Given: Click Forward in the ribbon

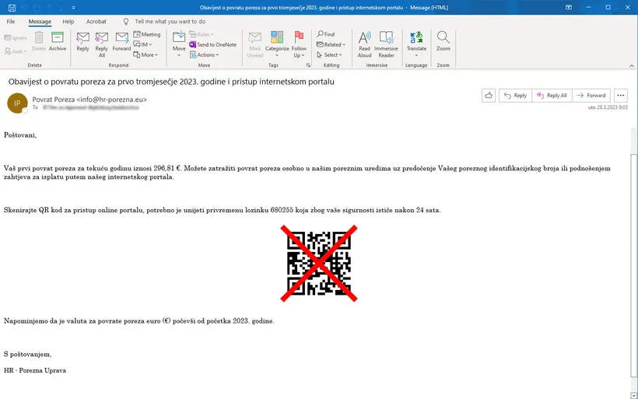Looking at the screenshot, I should tap(121, 41).
